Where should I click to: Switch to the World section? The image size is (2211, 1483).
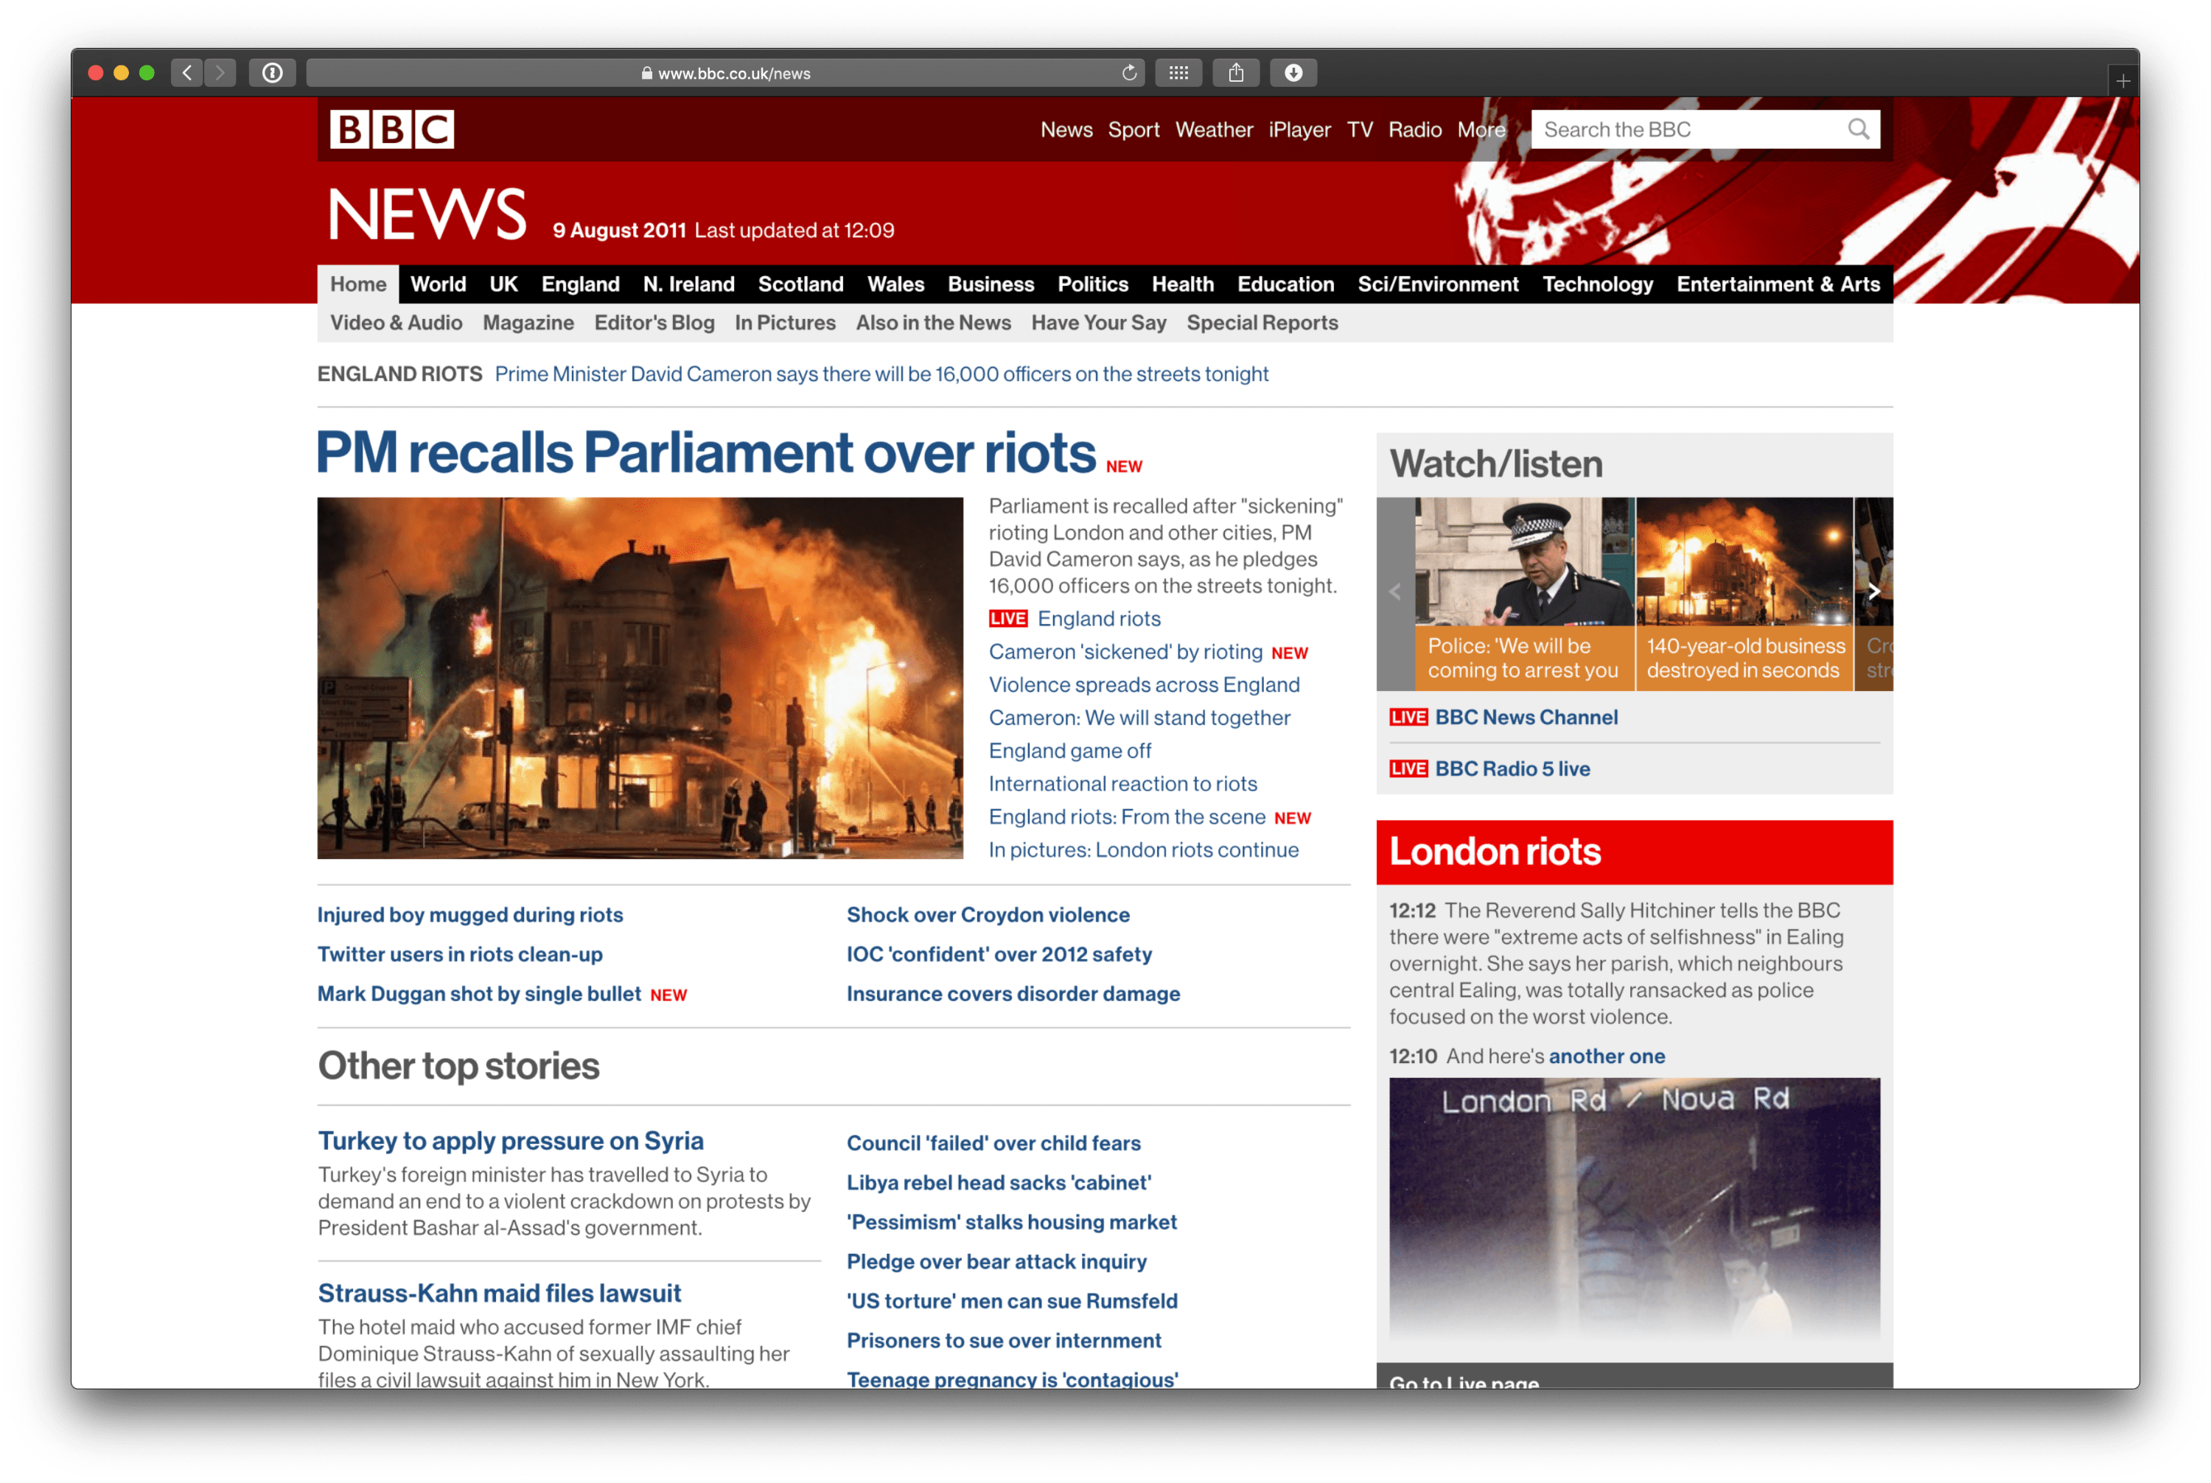(438, 284)
